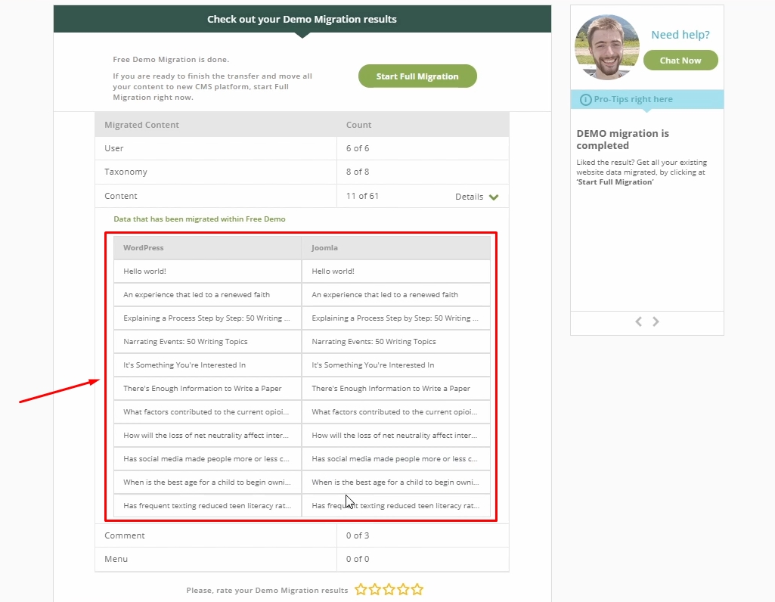Click the '6 of 6' user count
The image size is (775, 602).
358,148
